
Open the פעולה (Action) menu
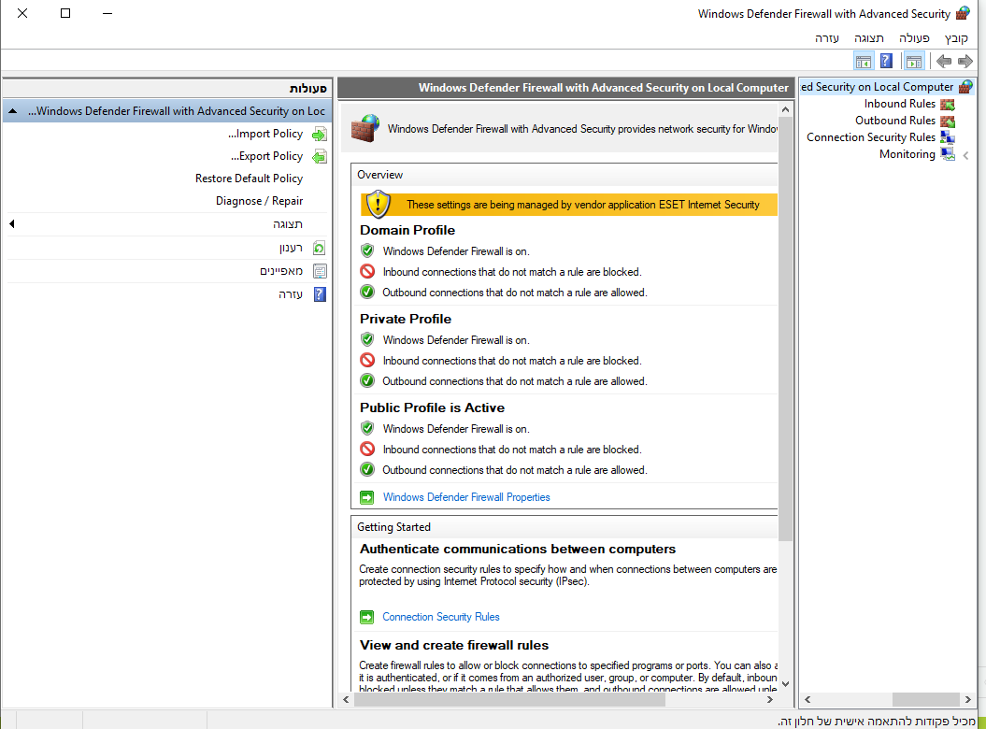pyautogui.click(x=914, y=38)
